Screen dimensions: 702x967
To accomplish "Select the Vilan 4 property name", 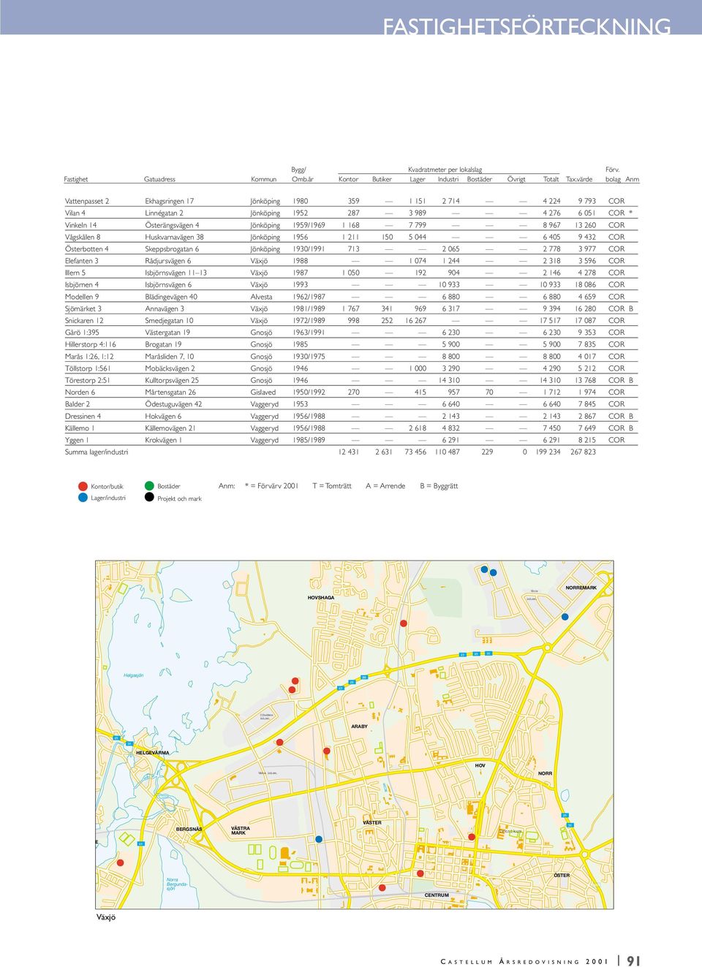I will coord(75,213).
